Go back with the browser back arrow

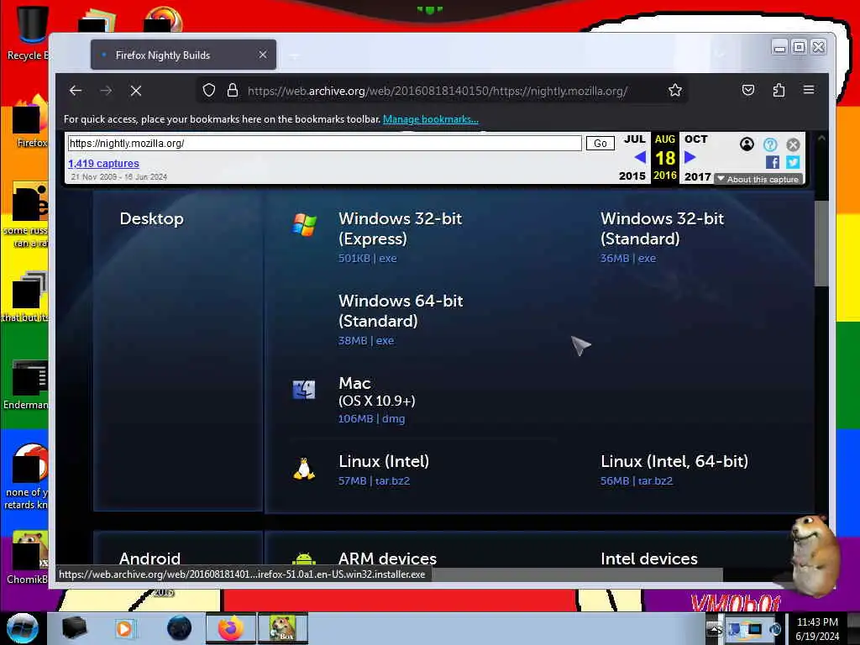pos(76,91)
